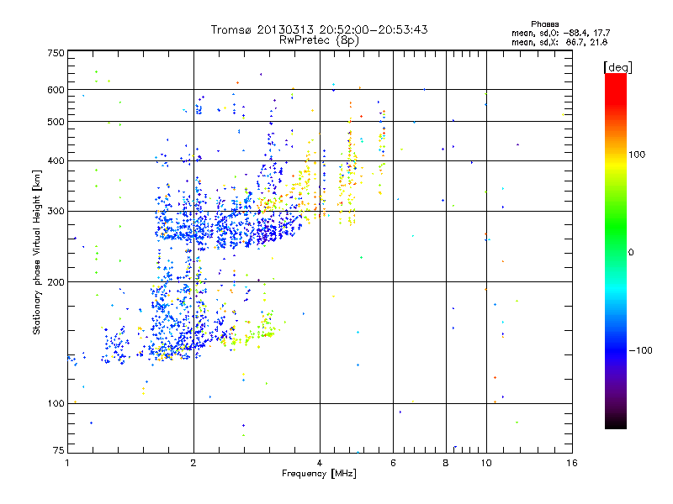Click the colorbar tick label '0'
673x504 pixels.
pyautogui.click(x=630, y=253)
